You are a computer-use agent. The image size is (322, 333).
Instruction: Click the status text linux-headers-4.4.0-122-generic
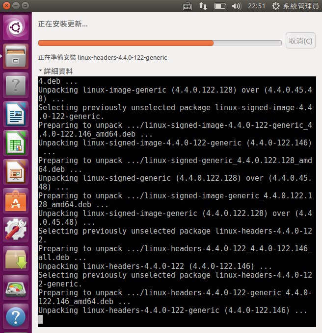pyautogui.click(x=122, y=58)
